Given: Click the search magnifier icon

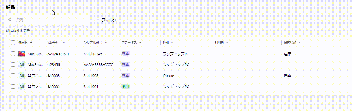Looking at the screenshot, I should point(10,20).
